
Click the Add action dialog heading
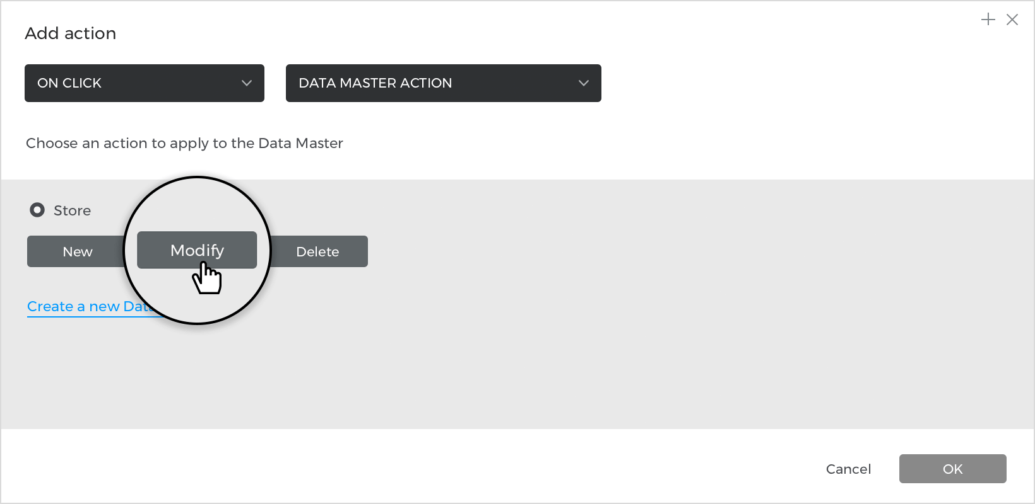pos(71,33)
